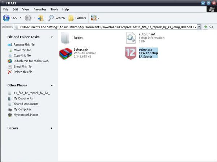The width and height of the screenshot is (217, 162).
Task: Open the File menu
Action: coord(6,9)
